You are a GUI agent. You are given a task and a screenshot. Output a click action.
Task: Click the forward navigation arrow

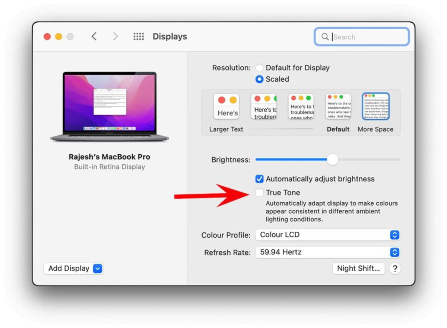point(115,36)
